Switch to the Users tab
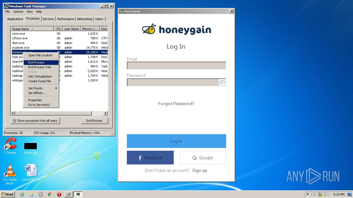353x198 pixels. click(x=99, y=19)
